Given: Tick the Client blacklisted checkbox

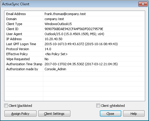Looking at the screenshot, I should pyautogui.click(x=6, y=106).
